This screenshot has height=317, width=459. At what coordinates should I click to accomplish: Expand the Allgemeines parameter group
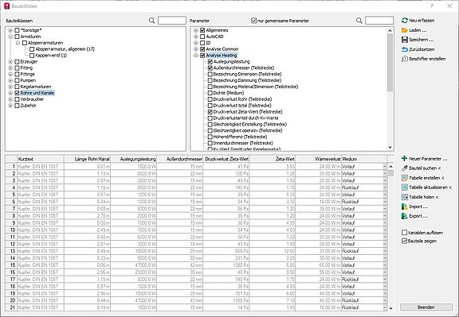196,30
